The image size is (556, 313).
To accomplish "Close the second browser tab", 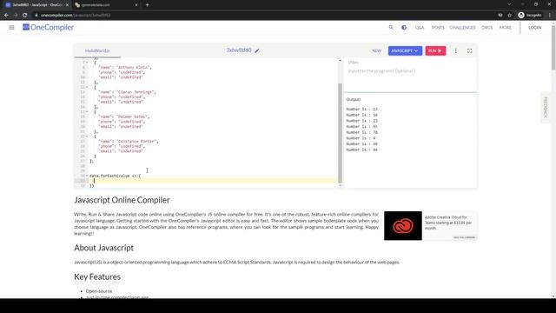I will coord(136,5).
